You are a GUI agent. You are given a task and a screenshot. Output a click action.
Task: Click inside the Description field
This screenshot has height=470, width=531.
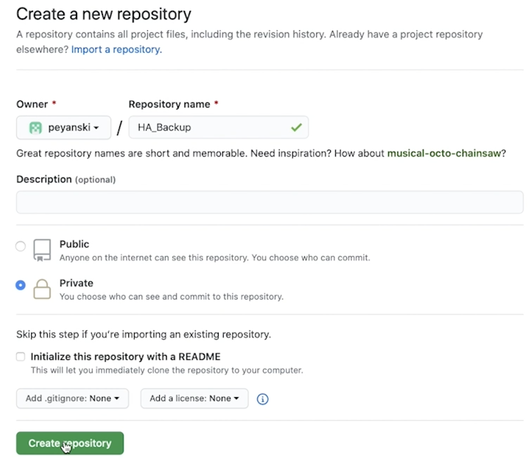(x=269, y=202)
